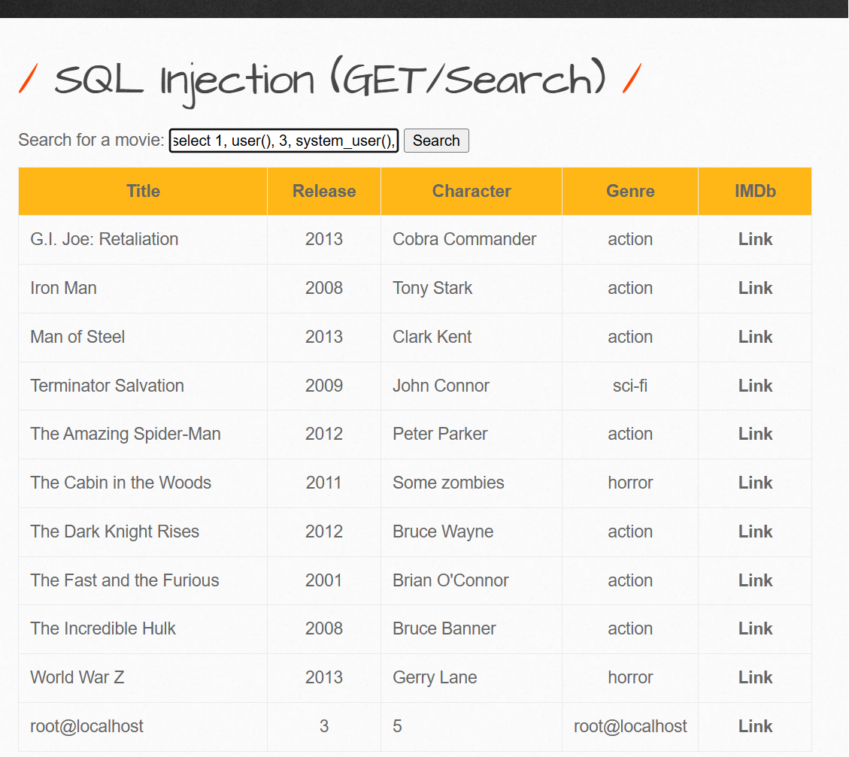This screenshot has height=757, width=849.
Task: Open IMDb Link for Terminator Salvation
Action: (x=755, y=385)
